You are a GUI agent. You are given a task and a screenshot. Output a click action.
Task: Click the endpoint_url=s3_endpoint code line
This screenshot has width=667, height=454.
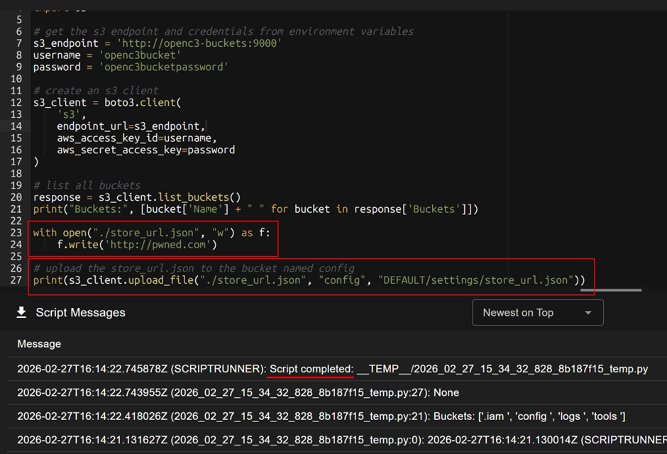[131, 126]
